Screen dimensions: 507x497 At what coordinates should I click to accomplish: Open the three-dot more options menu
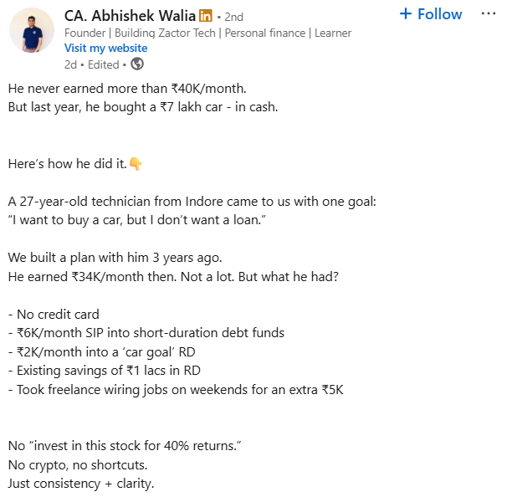489,13
